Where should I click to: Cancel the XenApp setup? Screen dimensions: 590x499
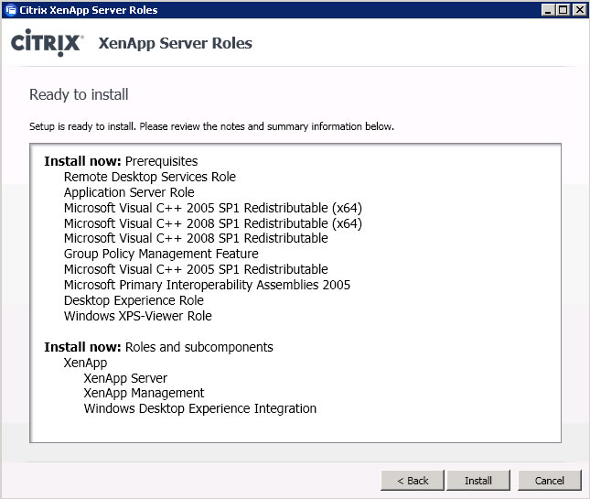(550, 480)
